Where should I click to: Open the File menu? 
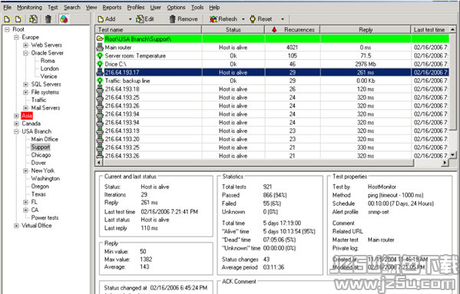coord(8,8)
